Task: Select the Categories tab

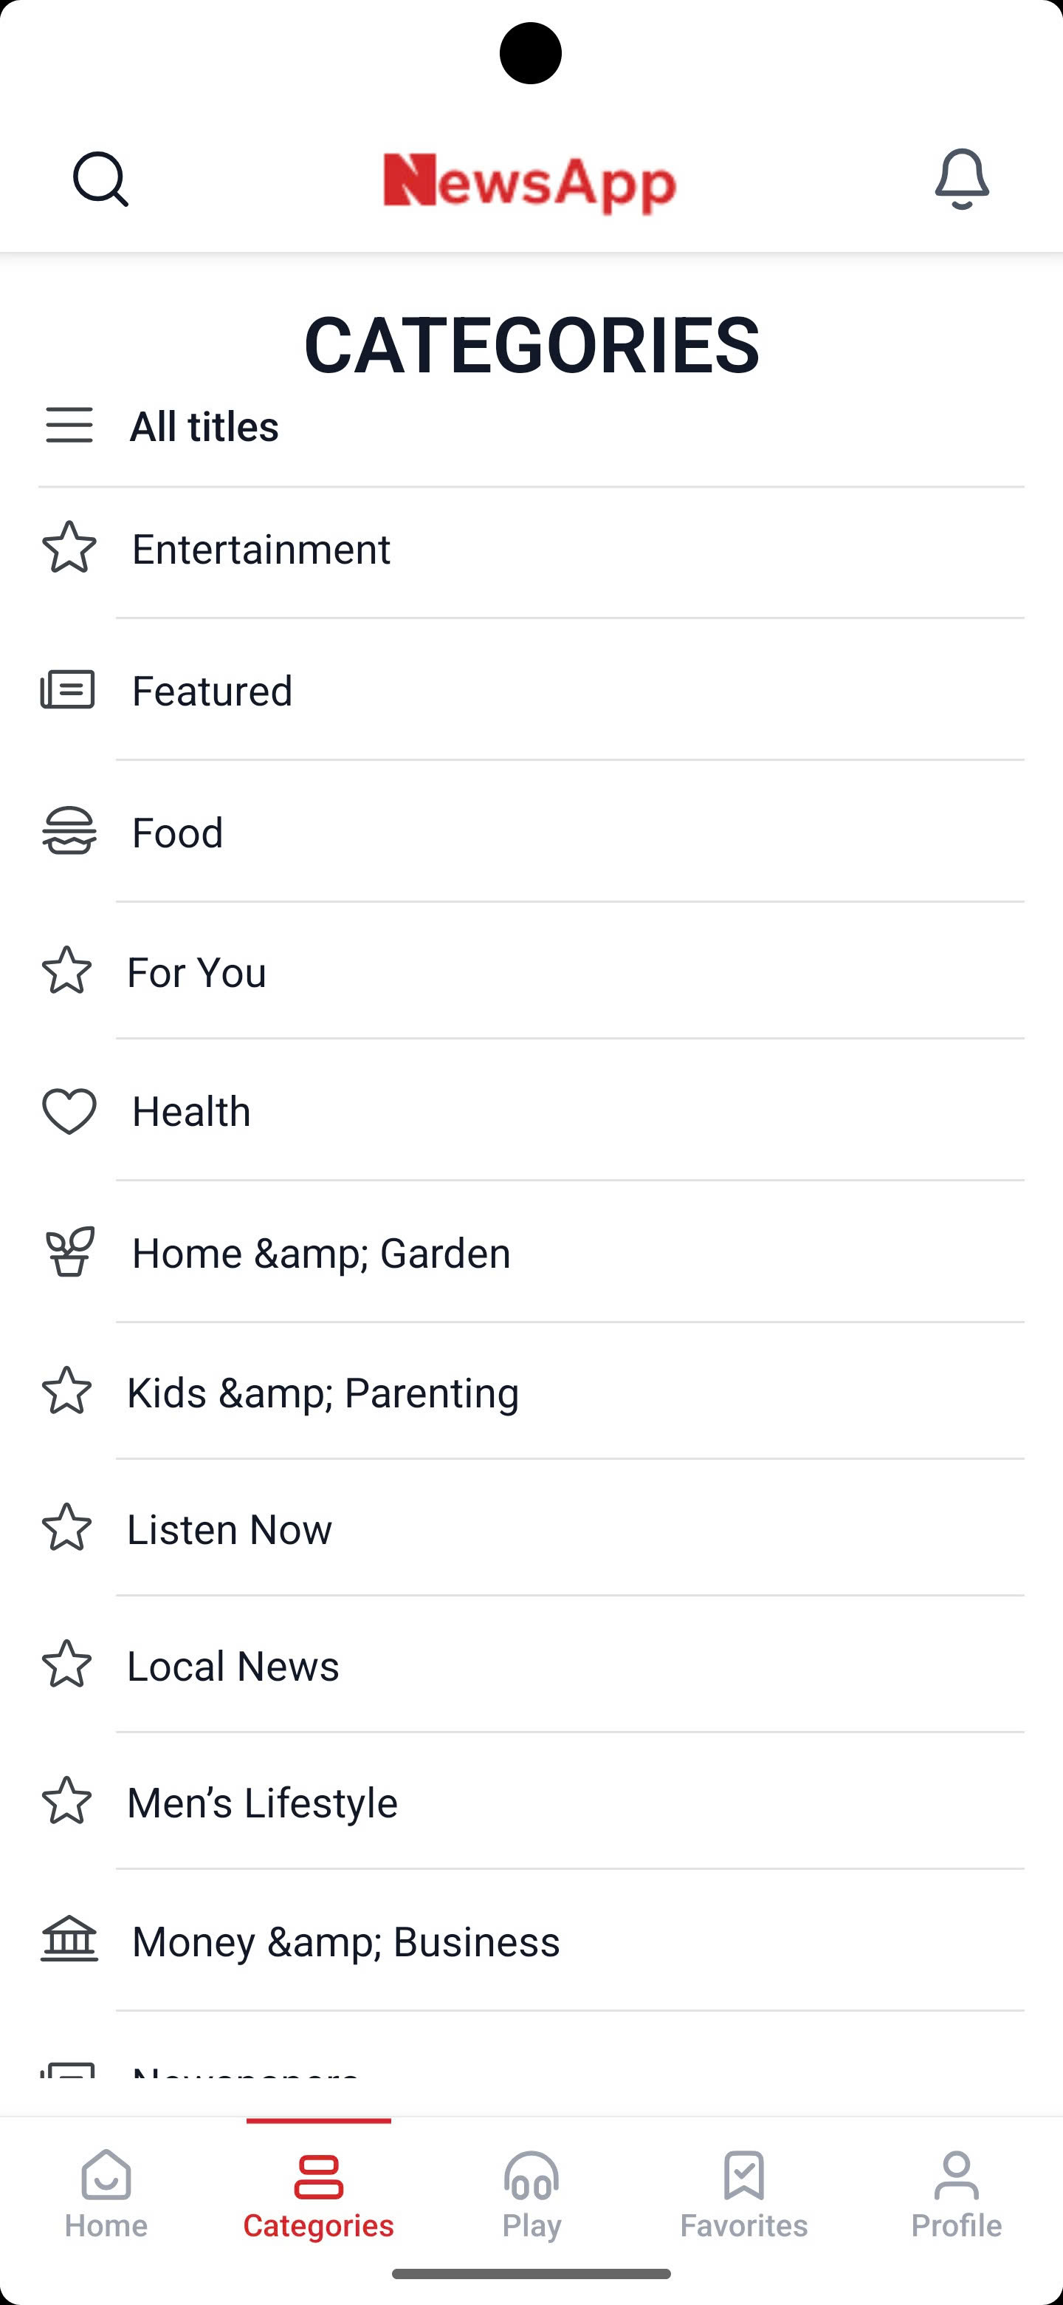Action: coord(318,2194)
